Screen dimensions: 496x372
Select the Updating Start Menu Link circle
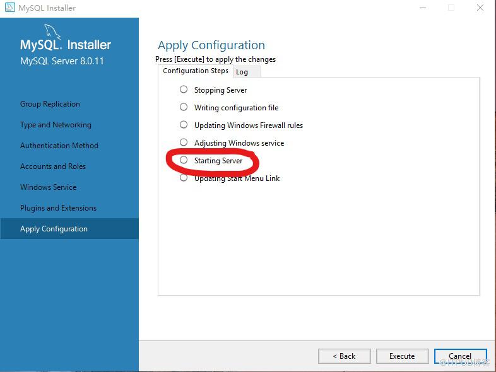184,178
